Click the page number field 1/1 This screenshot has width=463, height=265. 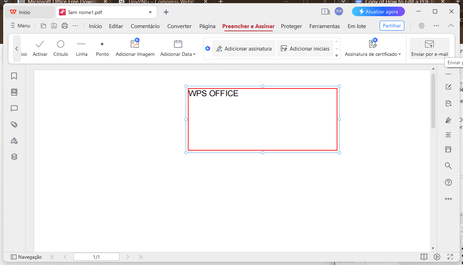(96, 257)
